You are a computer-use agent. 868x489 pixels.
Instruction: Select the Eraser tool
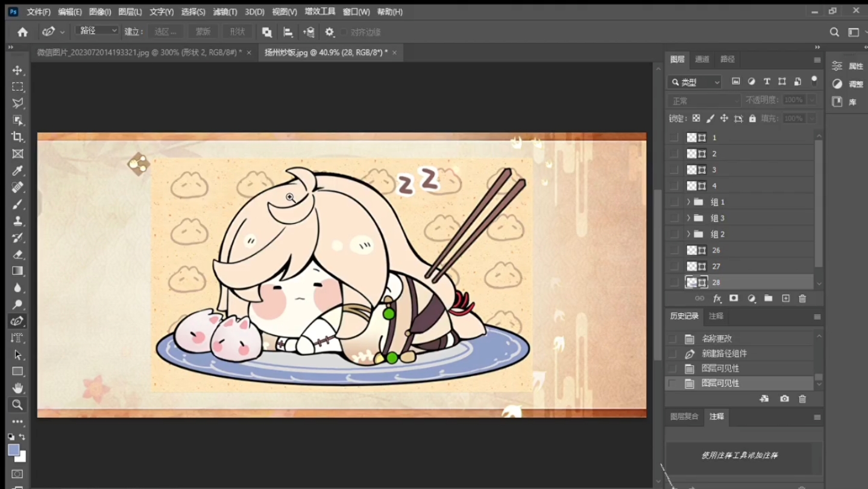click(x=17, y=254)
